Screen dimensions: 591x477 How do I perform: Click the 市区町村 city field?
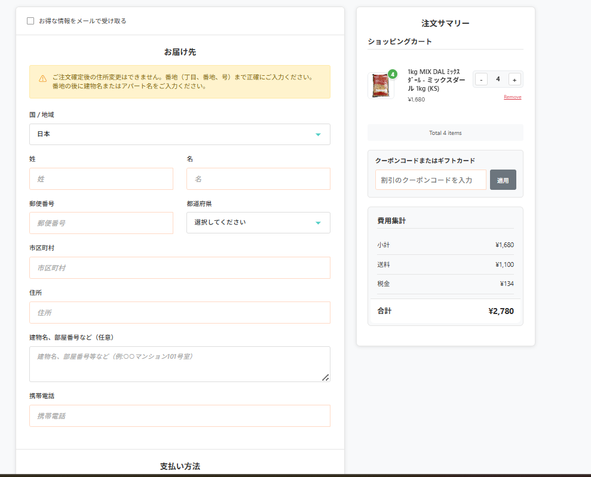point(179,267)
